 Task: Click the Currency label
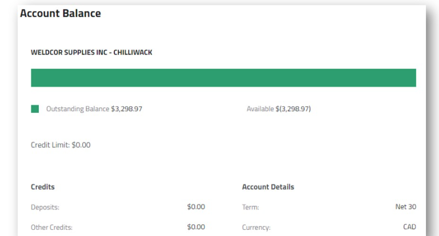pyautogui.click(x=256, y=228)
